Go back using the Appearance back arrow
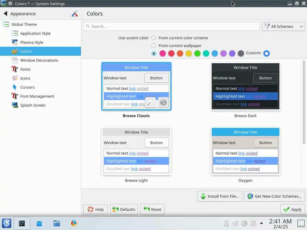 (x=5, y=13)
